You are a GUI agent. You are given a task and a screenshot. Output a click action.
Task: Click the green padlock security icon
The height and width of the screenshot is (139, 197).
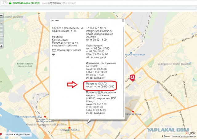click(x=10, y=3)
